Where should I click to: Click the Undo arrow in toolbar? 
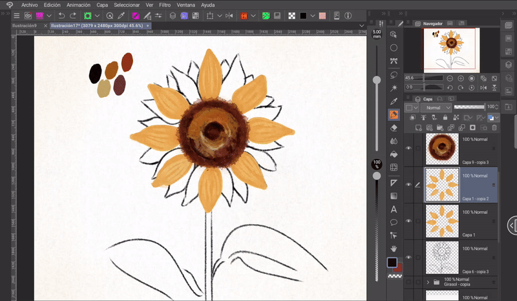(x=61, y=15)
